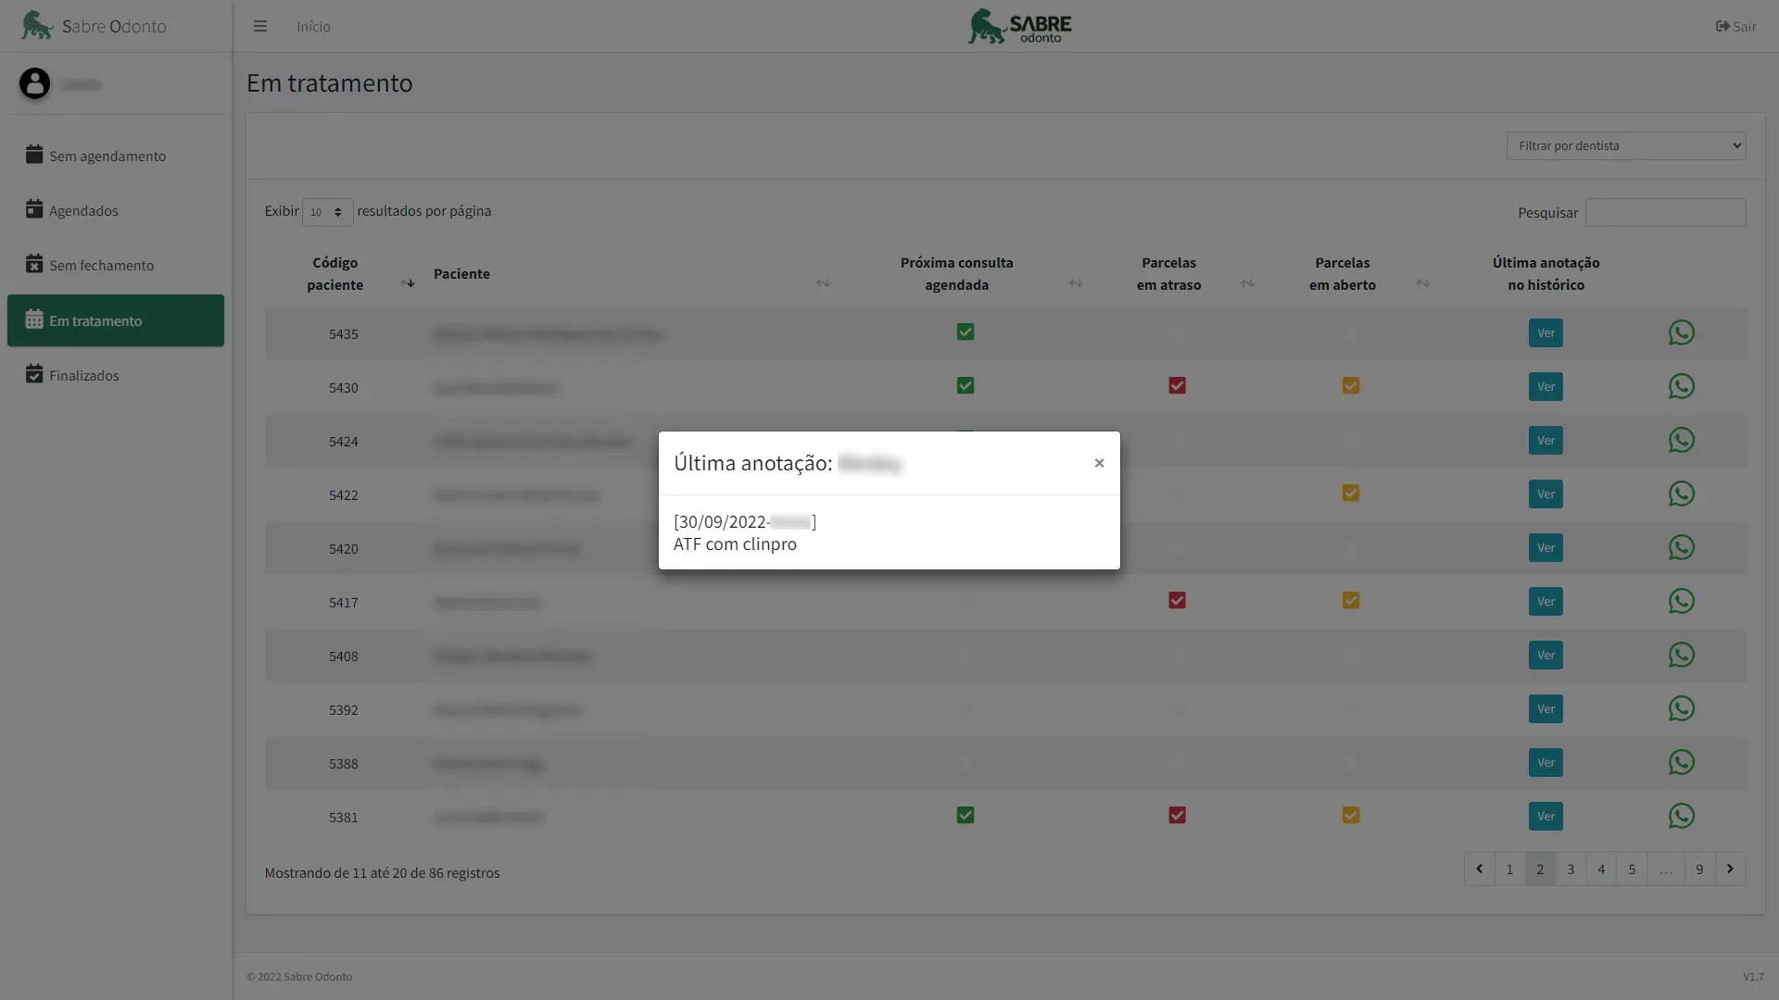
Task: Click green scheduled checkbox for patient 5430
Action: (965, 386)
